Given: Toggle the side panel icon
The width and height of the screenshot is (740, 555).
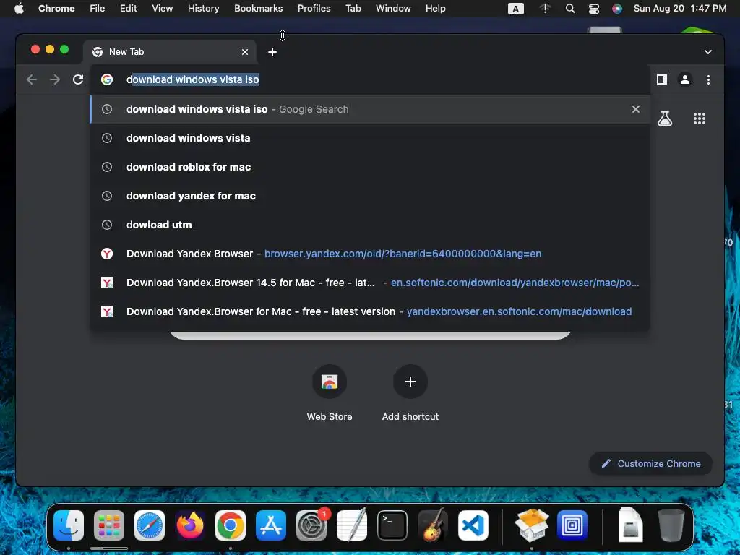Looking at the screenshot, I should 662,79.
